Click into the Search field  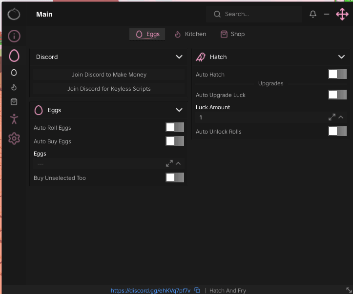click(254, 14)
